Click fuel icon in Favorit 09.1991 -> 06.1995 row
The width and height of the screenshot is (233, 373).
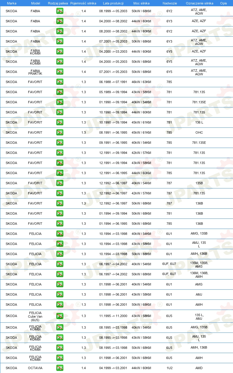click(x=60, y=143)
